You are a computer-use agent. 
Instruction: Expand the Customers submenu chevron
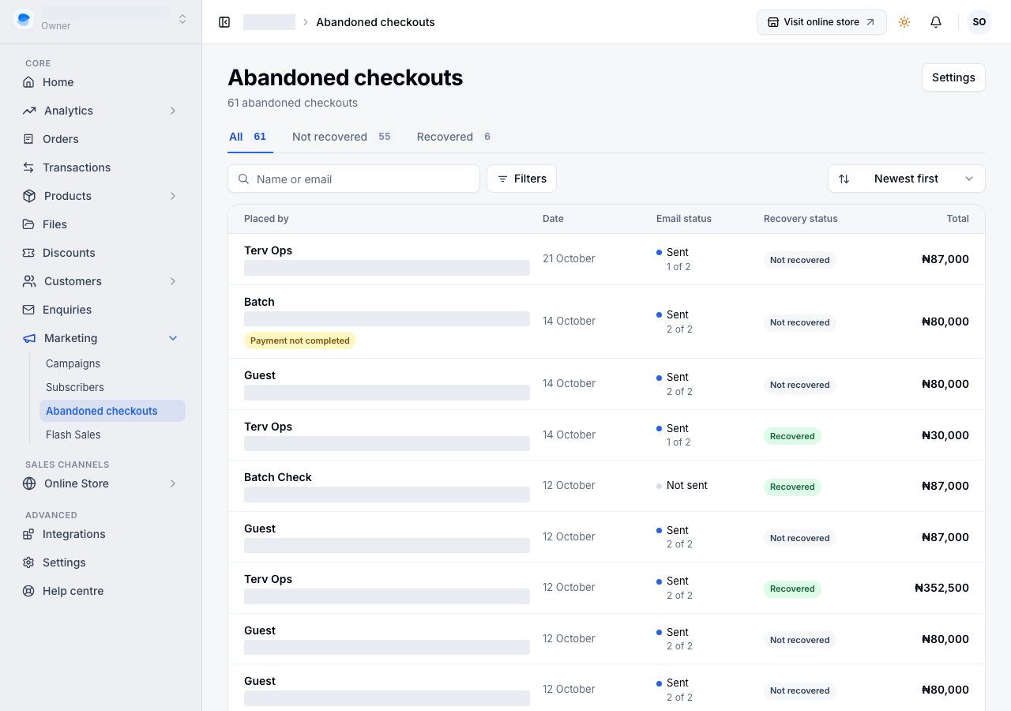(x=173, y=281)
